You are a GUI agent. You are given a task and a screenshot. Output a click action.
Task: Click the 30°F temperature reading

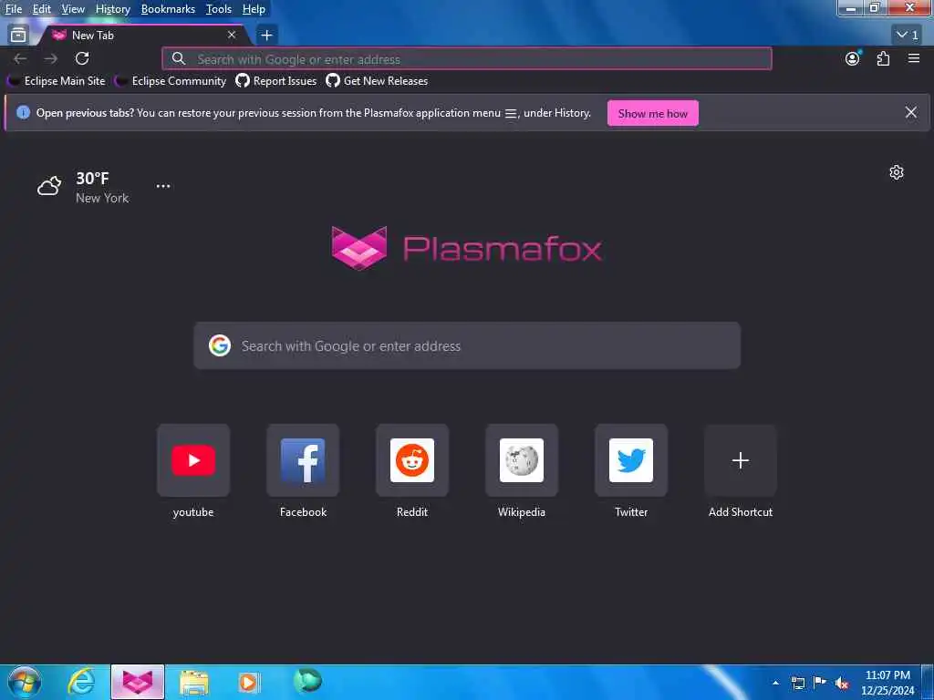point(92,178)
